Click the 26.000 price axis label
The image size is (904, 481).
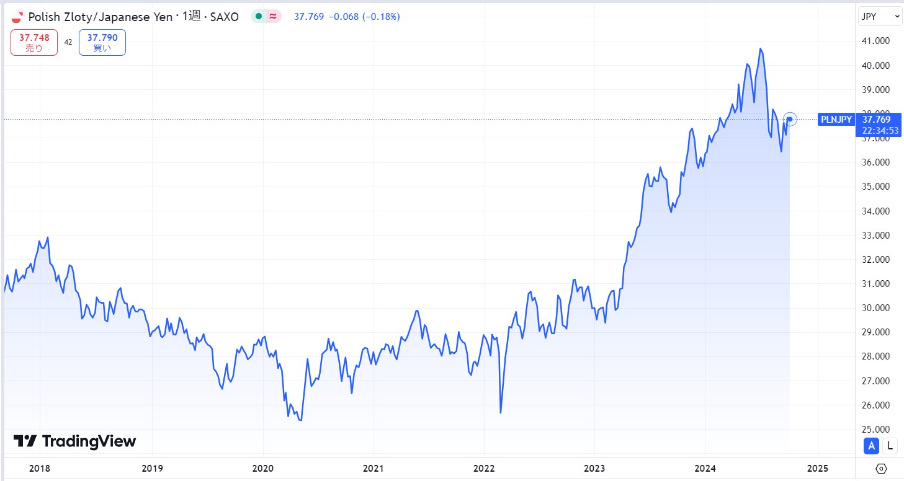[877, 405]
